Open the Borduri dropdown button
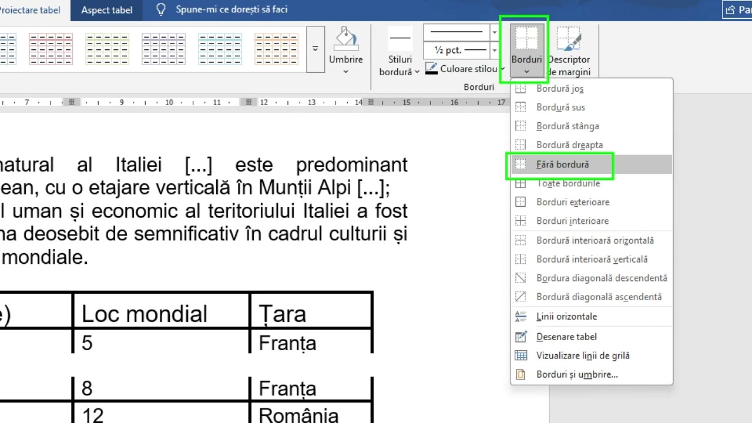752x423 pixels. 526,52
